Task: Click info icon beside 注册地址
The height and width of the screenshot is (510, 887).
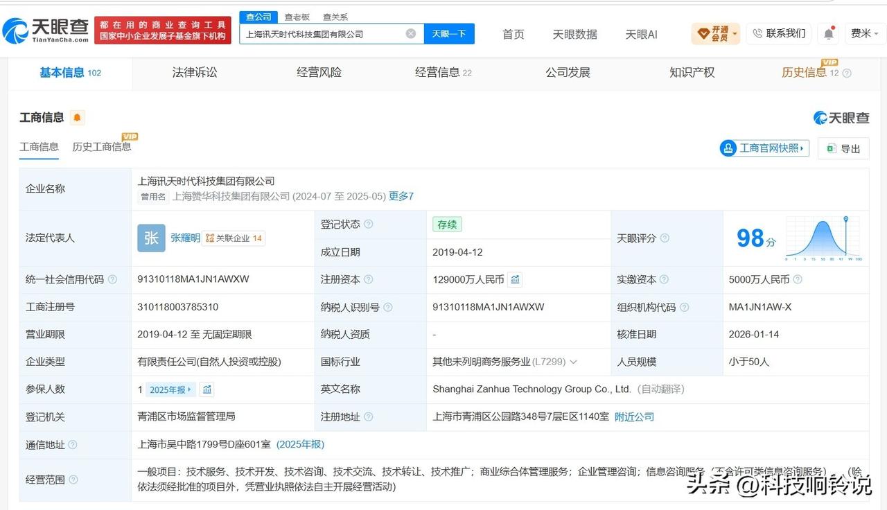Action: click(x=369, y=416)
